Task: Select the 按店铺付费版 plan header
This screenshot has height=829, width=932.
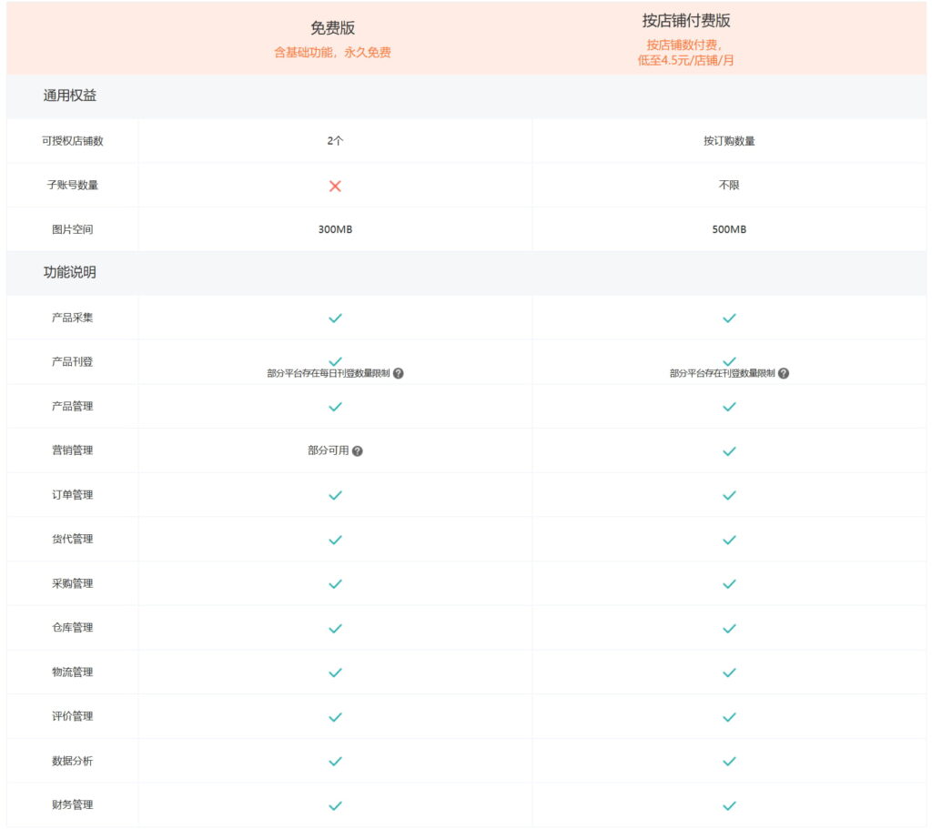Action: tap(686, 21)
